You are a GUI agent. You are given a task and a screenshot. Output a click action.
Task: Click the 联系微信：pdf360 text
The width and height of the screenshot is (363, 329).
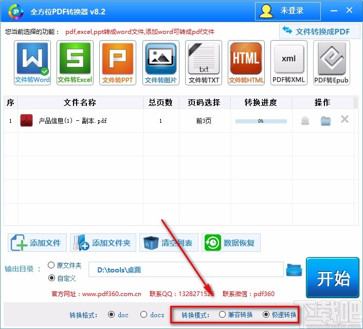pos(248,294)
